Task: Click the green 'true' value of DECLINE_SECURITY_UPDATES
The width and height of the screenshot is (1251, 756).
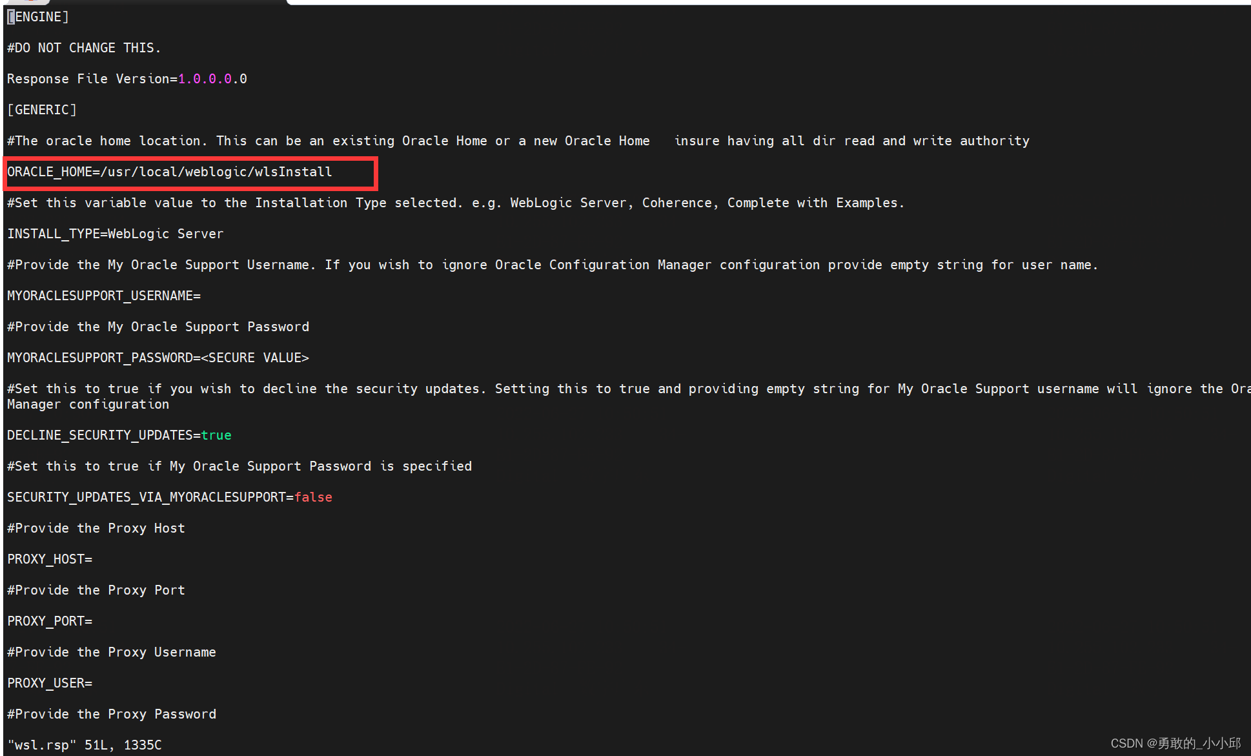Action: 216,435
